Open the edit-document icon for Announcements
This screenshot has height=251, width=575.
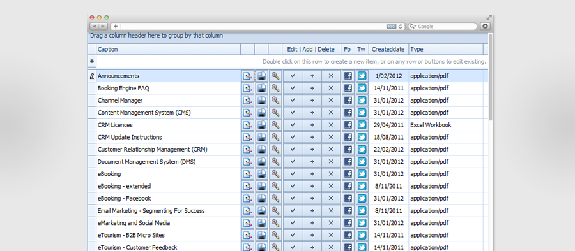point(248,76)
